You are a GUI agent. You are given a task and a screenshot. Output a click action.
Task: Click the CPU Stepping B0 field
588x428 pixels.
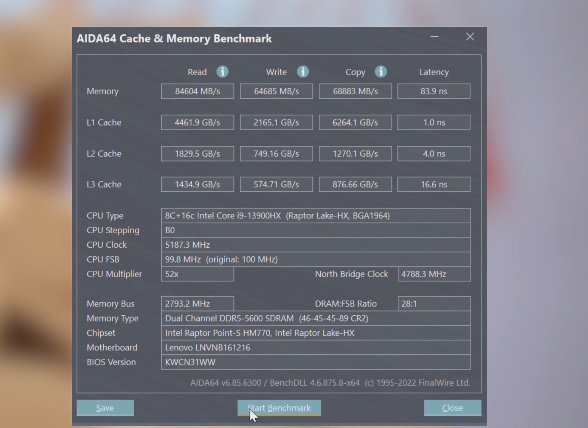(x=316, y=230)
